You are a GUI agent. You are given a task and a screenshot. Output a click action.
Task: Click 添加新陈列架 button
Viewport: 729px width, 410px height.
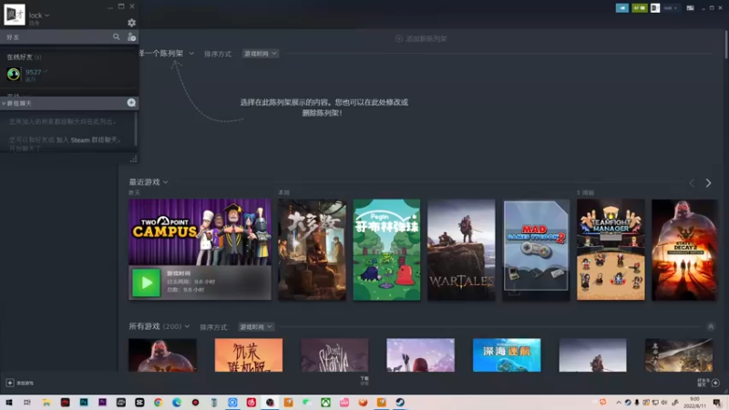421,38
